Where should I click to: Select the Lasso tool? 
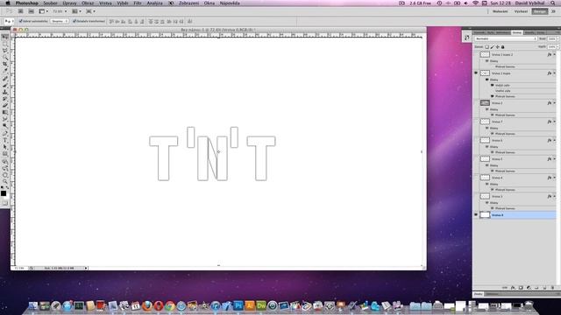[x=5, y=51]
